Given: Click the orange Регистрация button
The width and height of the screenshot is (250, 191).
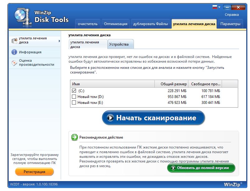Looking at the screenshot, I should click(34, 172).
